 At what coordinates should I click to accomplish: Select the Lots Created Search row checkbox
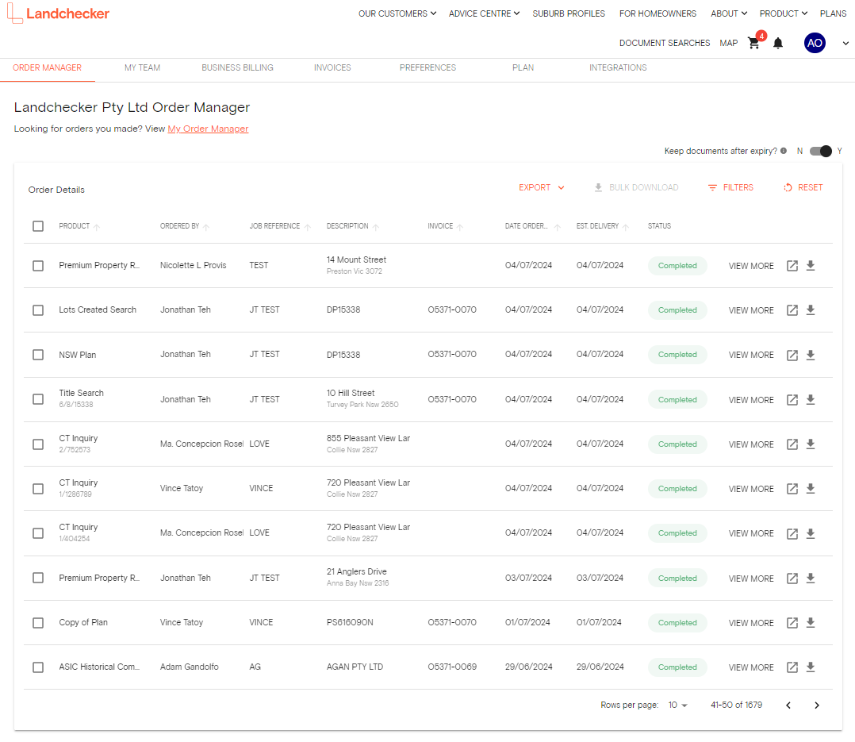click(x=38, y=309)
